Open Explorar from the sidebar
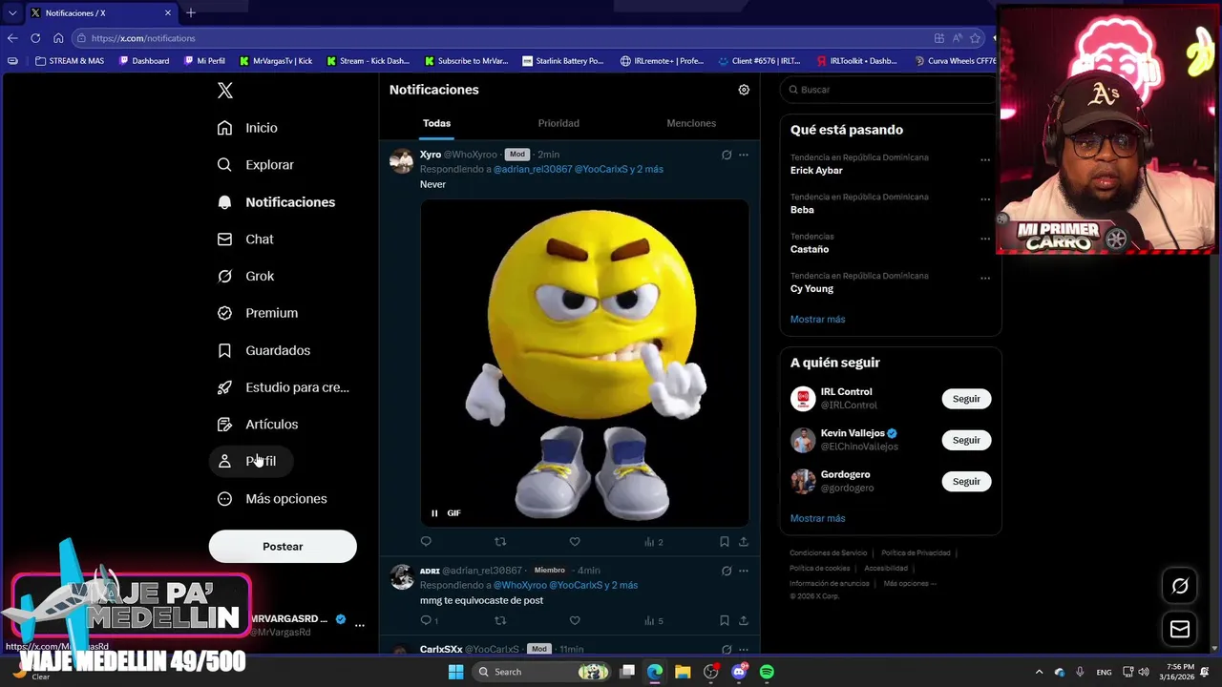Image resolution: width=1222 pixels, height=687 pixels. (256, 165)
